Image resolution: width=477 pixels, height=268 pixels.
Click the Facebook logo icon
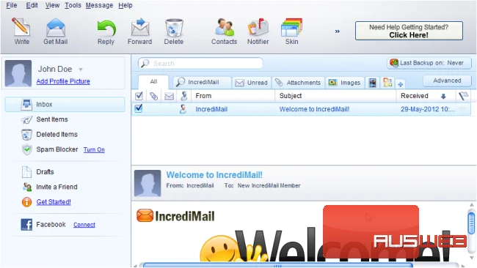point(26,225)
